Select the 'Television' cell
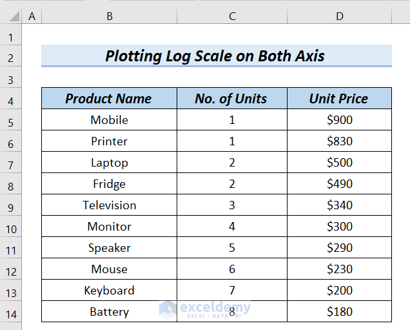This screenshot has height=330, width=410. tap(109, 205)
